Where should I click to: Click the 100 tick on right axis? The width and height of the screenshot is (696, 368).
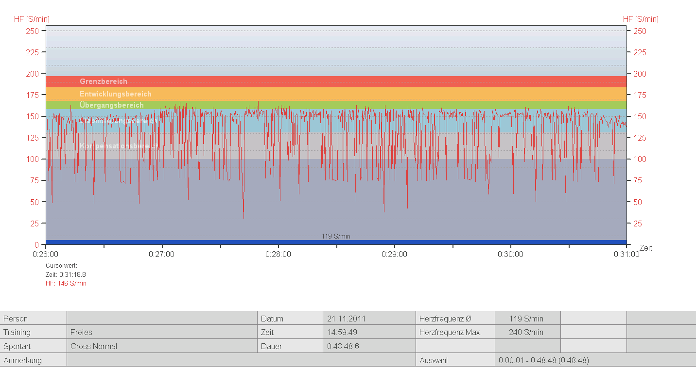(x=640, y=159)
